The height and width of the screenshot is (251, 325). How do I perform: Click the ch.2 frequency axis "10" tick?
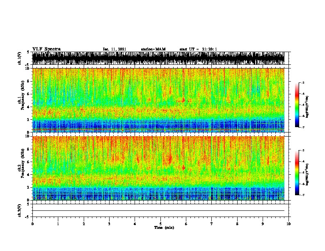click(x=28, y=136)
